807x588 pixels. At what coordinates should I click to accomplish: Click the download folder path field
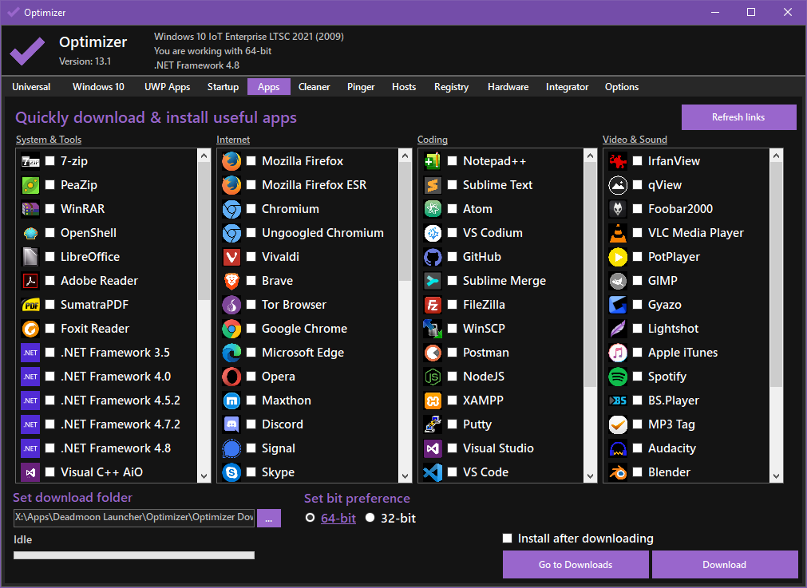pos(134,518)
